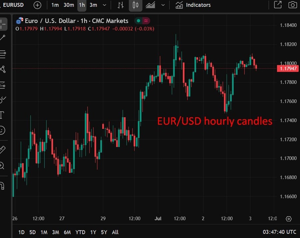Open quick share using the export icon
Screen dimensions: 300x238
click(277, 5)
